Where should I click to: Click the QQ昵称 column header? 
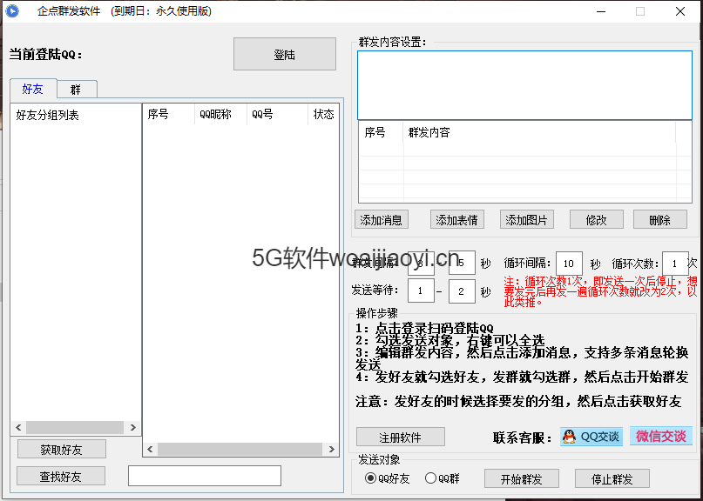point(220,114)
